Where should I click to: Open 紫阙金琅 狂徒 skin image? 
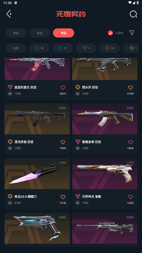pyautogui.click(x=105, y=119)
